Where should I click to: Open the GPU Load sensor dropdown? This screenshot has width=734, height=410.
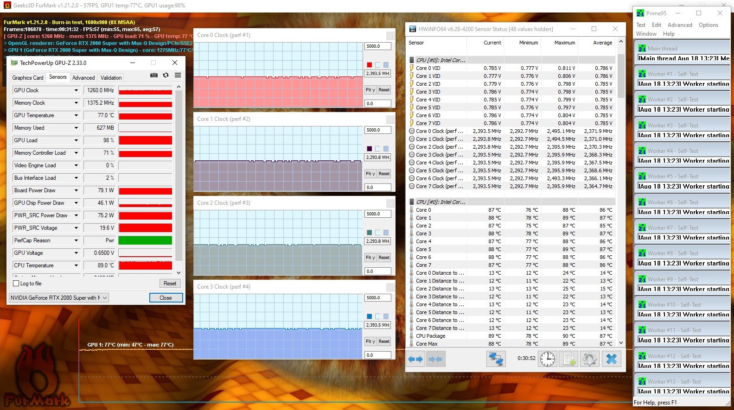click(76, 140)
